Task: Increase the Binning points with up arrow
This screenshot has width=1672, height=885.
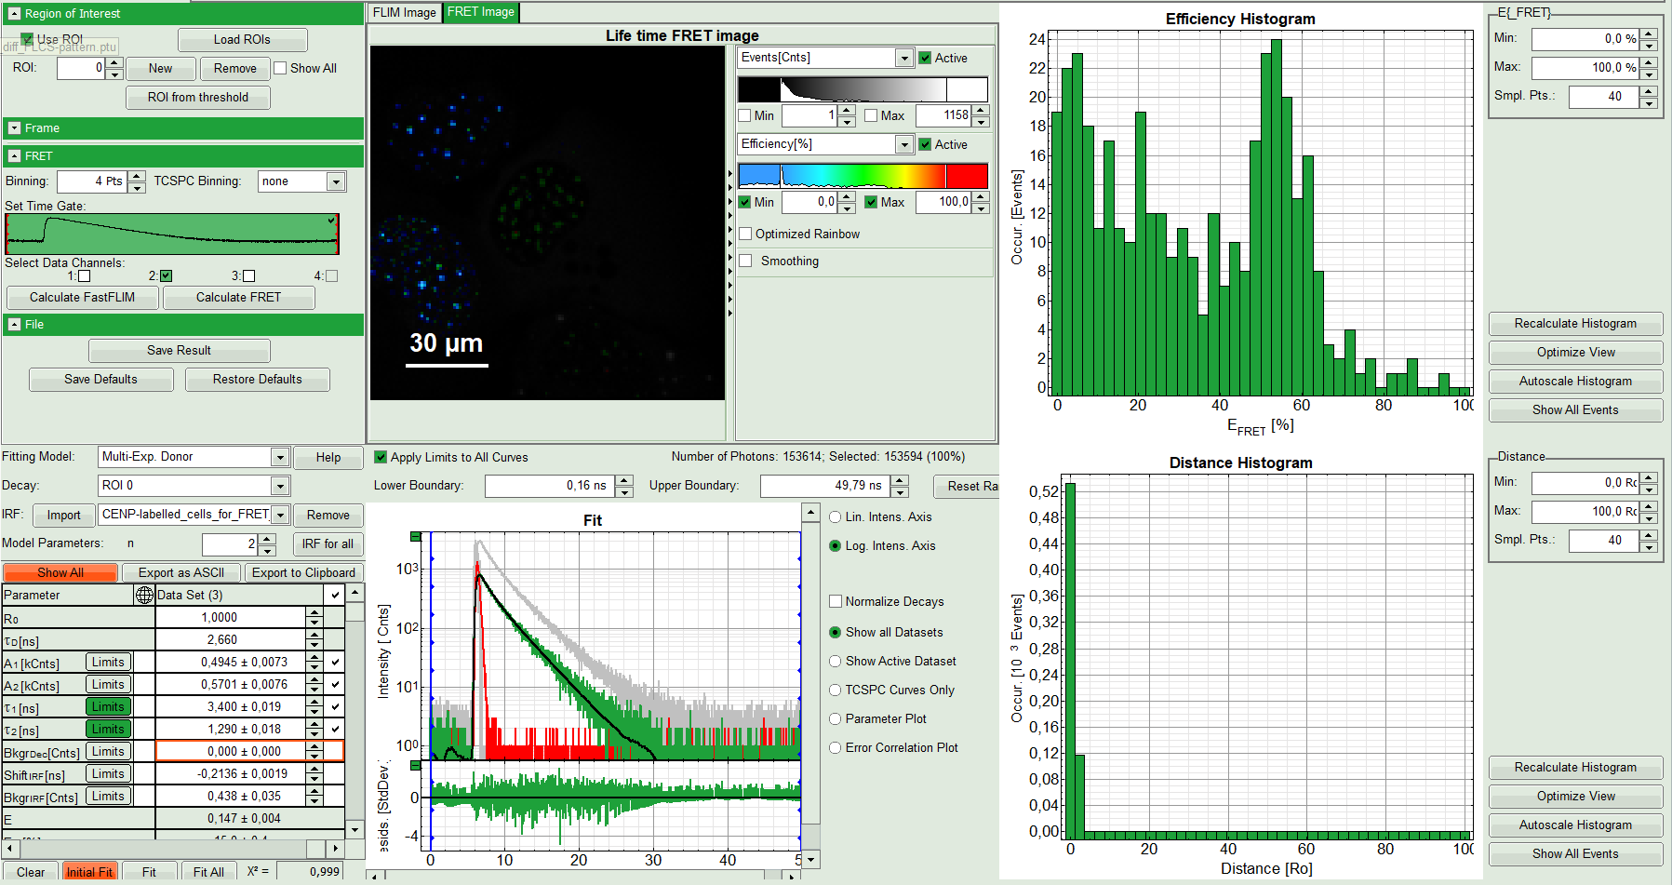Action: pos(137,176)
